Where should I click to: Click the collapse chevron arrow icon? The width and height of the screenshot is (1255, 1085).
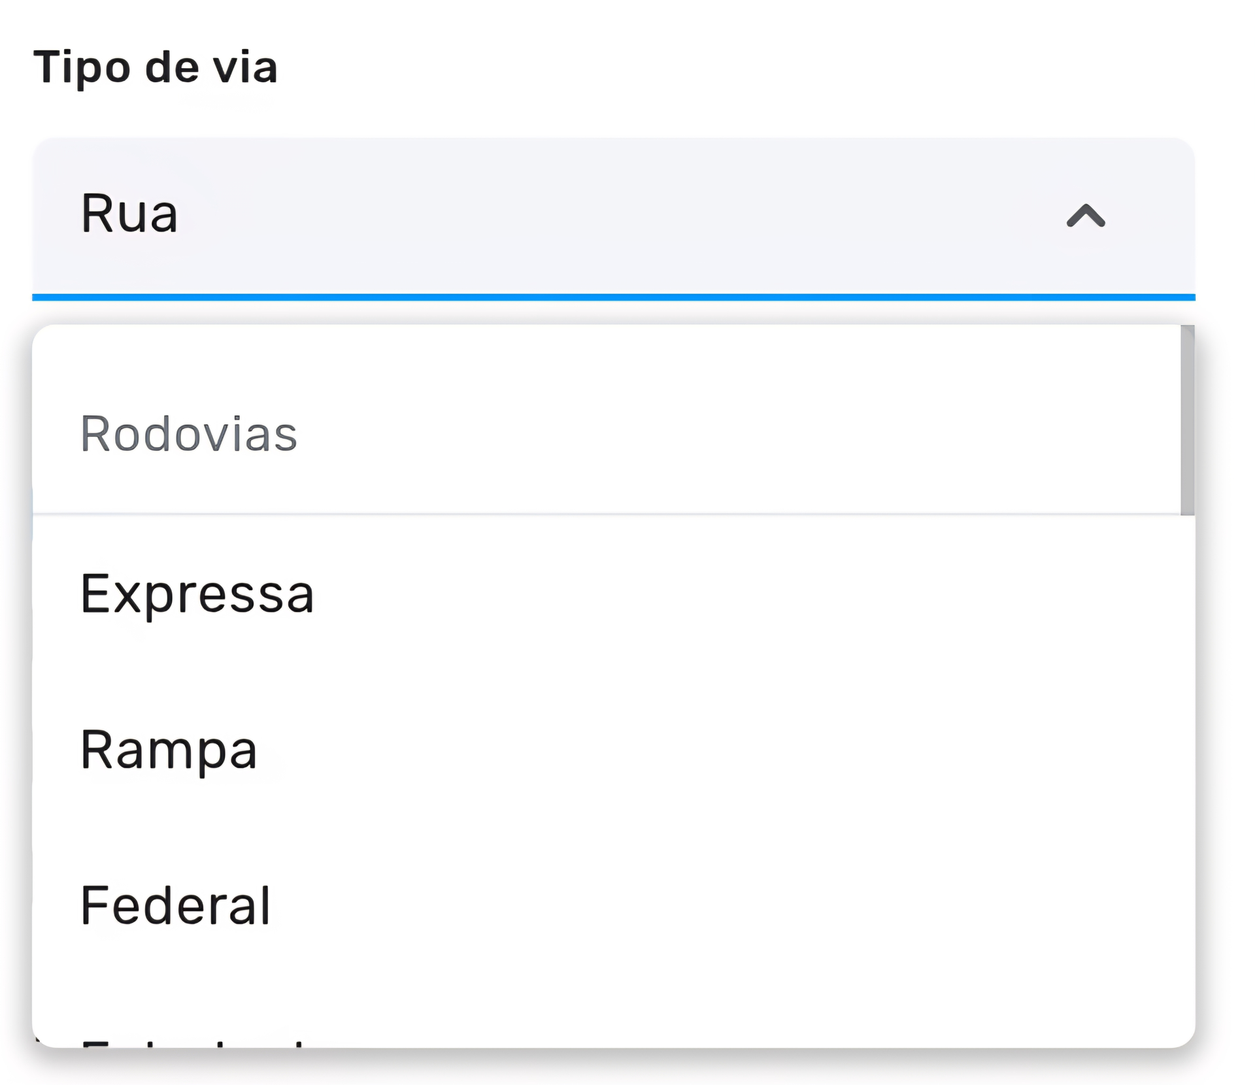pyautogui.click(x=1085, y=216)
